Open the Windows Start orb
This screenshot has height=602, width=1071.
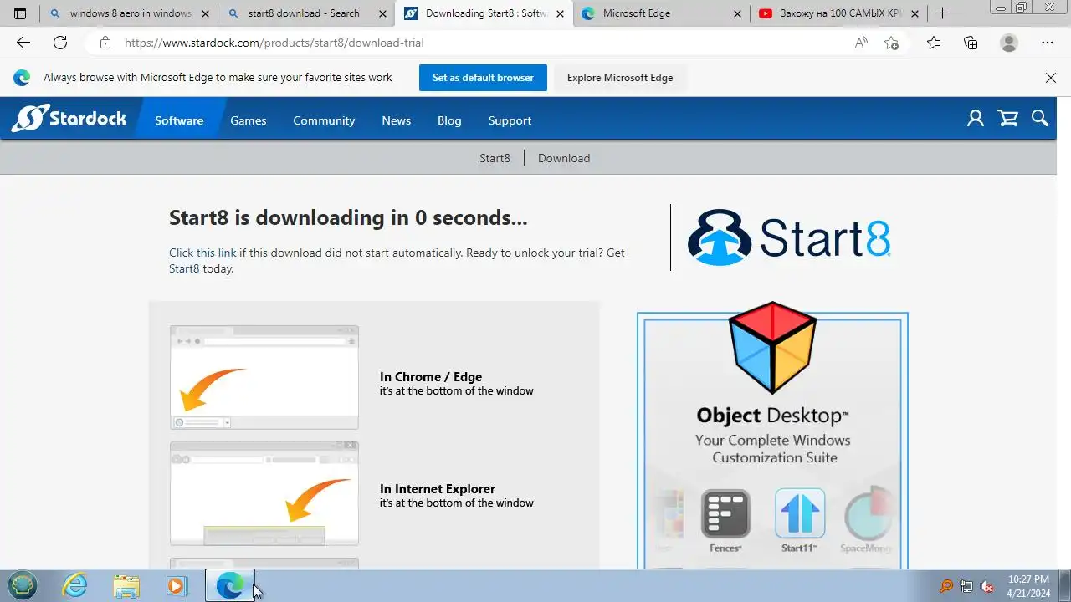point(23,585)
